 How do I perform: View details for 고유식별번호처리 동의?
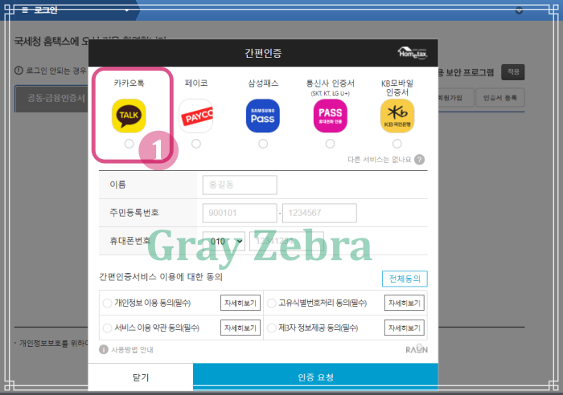405,303
